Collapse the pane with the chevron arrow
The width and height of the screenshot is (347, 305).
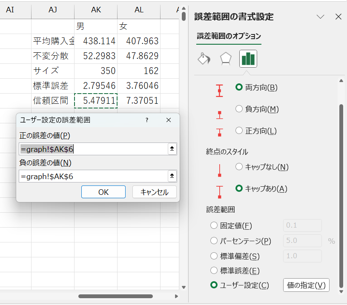(321, 17)
